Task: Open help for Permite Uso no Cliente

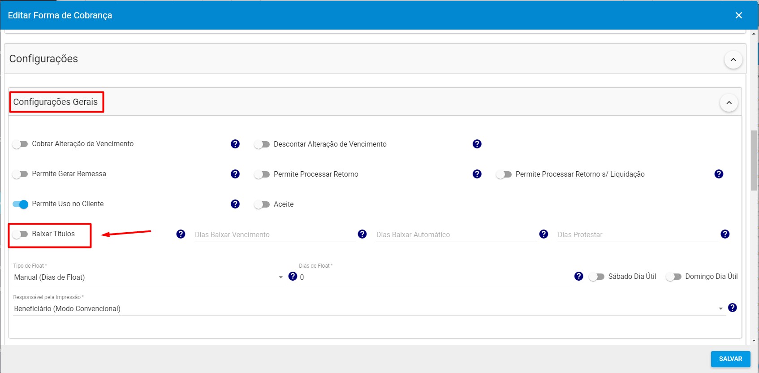Action: (235, 204)
